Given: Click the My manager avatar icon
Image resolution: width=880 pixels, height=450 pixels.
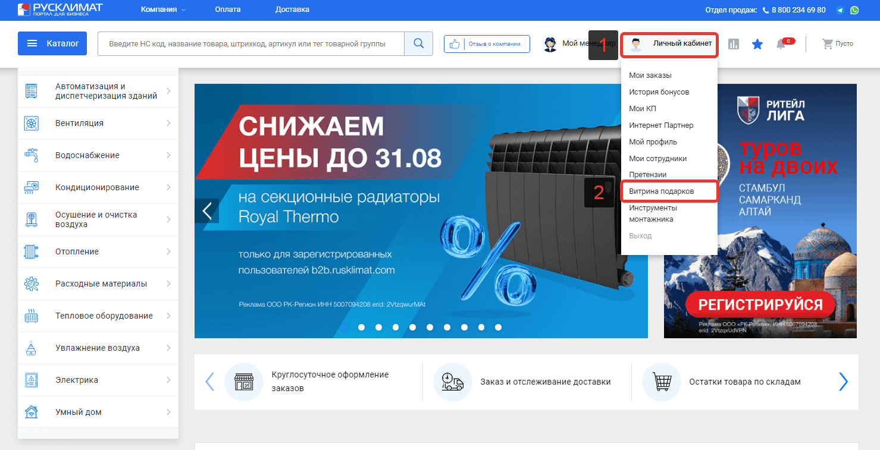Looking at the screenshot, I should (x=550, y=44).
